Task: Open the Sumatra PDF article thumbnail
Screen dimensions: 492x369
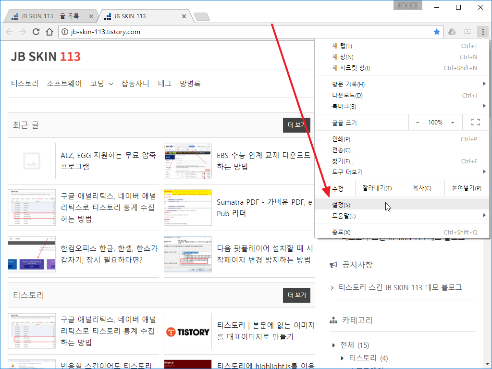Action: click(x=188, y=208)
